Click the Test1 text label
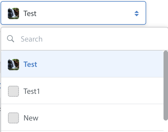The width and height of the screenshot is (168, 132). pyautogui.click(x=32, y=91)
